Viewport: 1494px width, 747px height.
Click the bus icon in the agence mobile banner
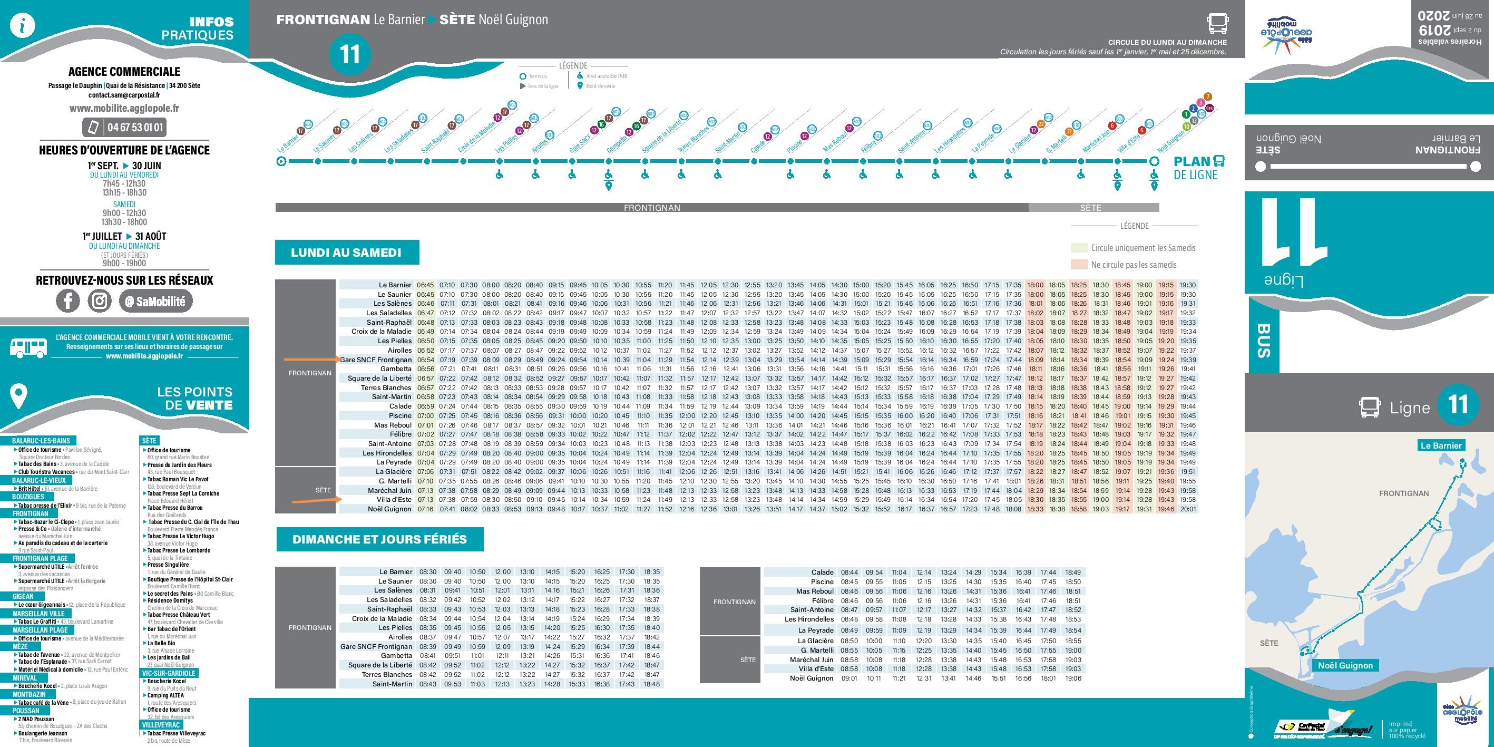pos(28,347)
